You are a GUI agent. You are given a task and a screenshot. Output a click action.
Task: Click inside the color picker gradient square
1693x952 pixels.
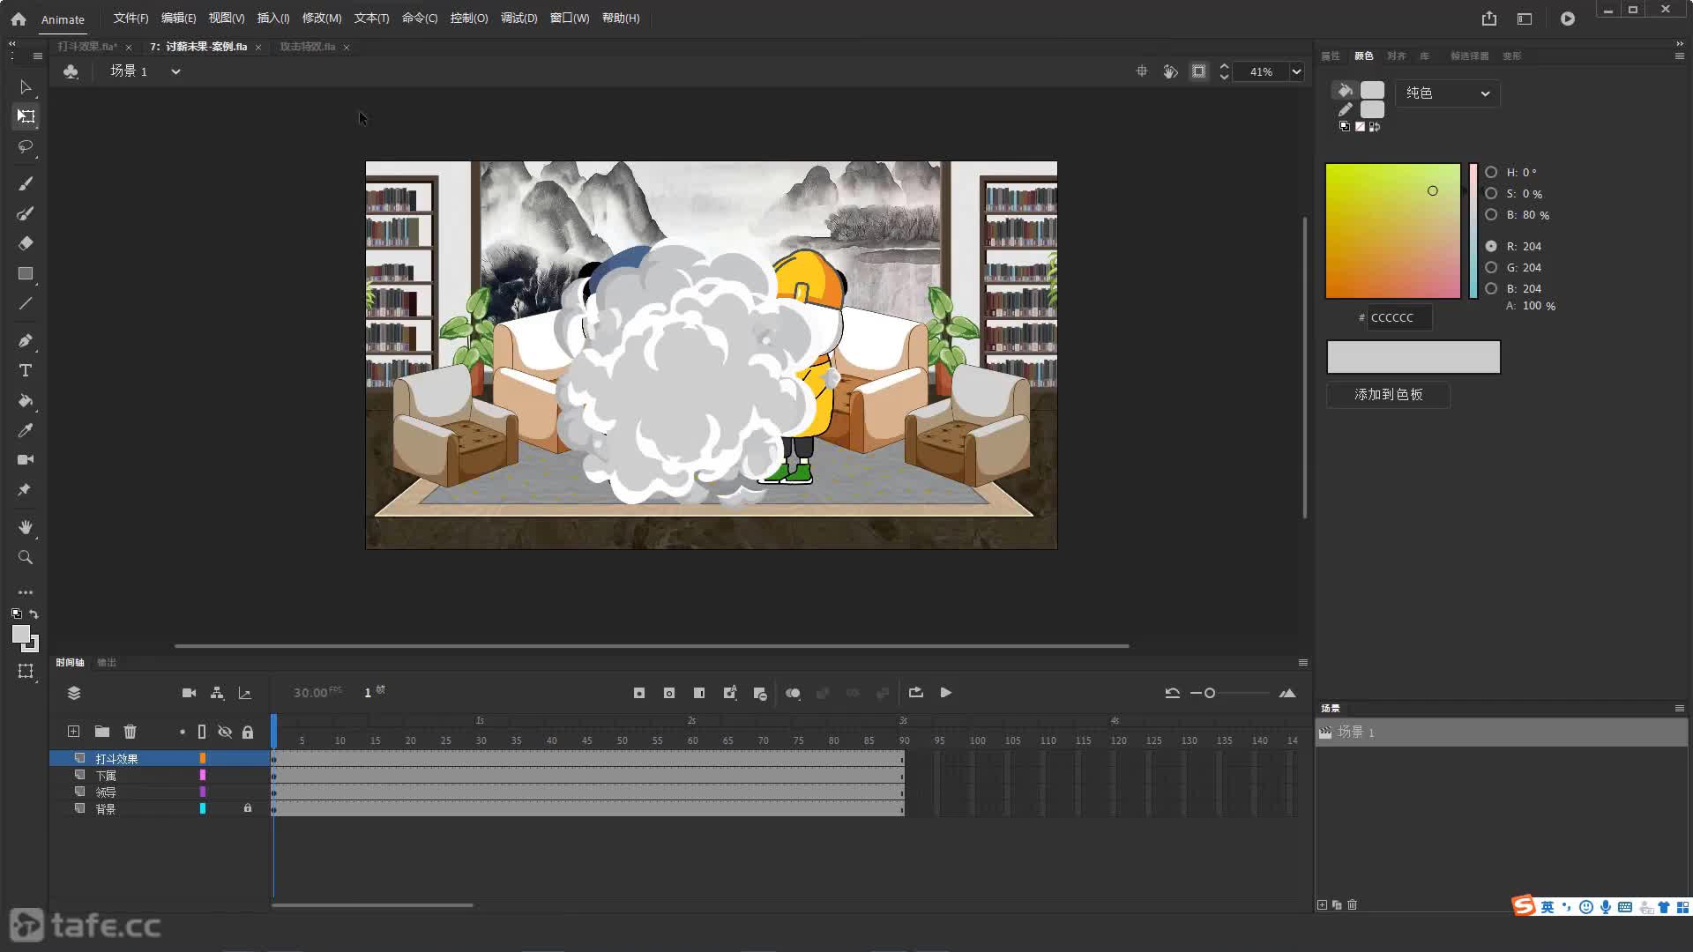tap(1393, 231)
